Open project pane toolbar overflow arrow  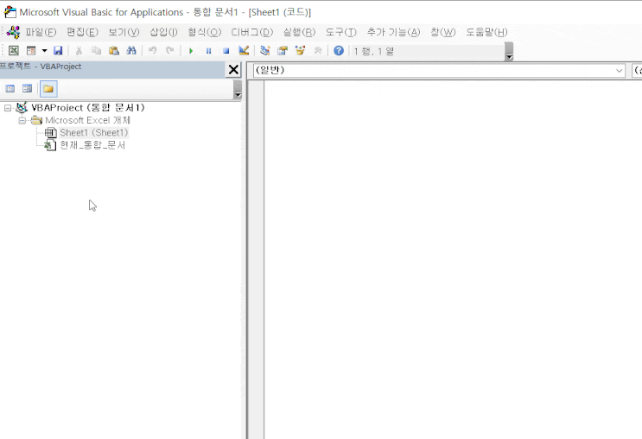point(238,90)
